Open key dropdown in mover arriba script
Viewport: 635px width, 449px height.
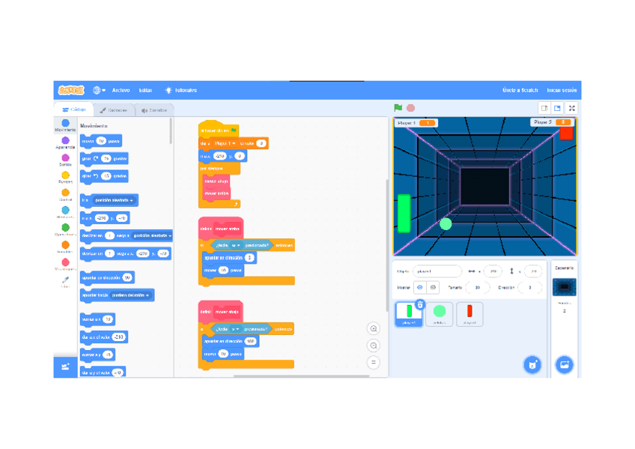(x=236, y=245)
